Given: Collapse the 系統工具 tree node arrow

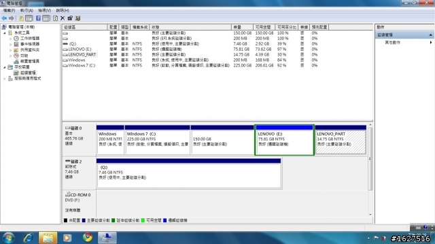Looking at the screenshot, I should click(5, 33).
